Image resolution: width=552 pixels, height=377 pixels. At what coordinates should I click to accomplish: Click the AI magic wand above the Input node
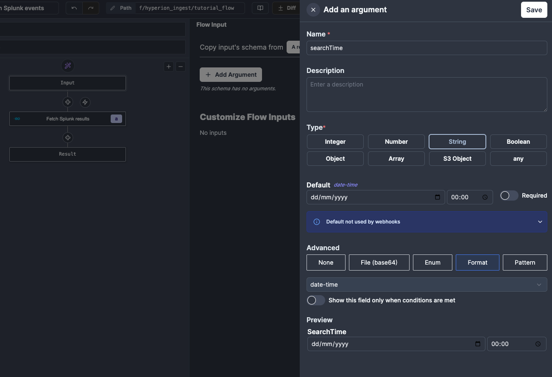point(68,66)
